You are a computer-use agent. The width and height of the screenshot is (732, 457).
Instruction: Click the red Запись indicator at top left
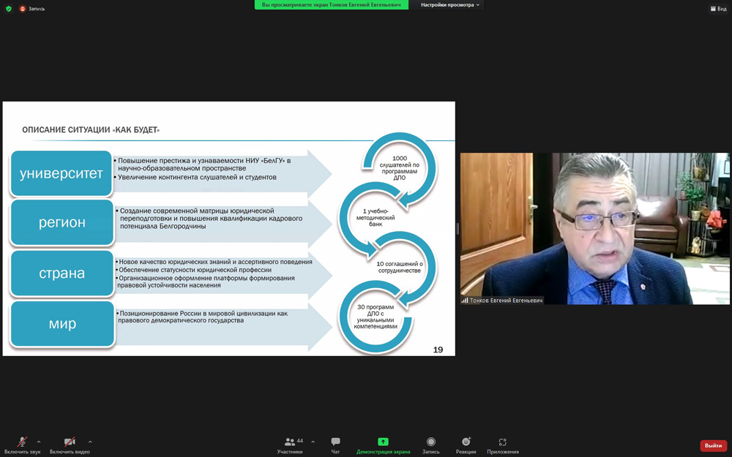click(32, 9)
